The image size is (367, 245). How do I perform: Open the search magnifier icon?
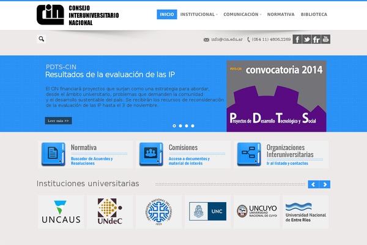coord(41,39)
